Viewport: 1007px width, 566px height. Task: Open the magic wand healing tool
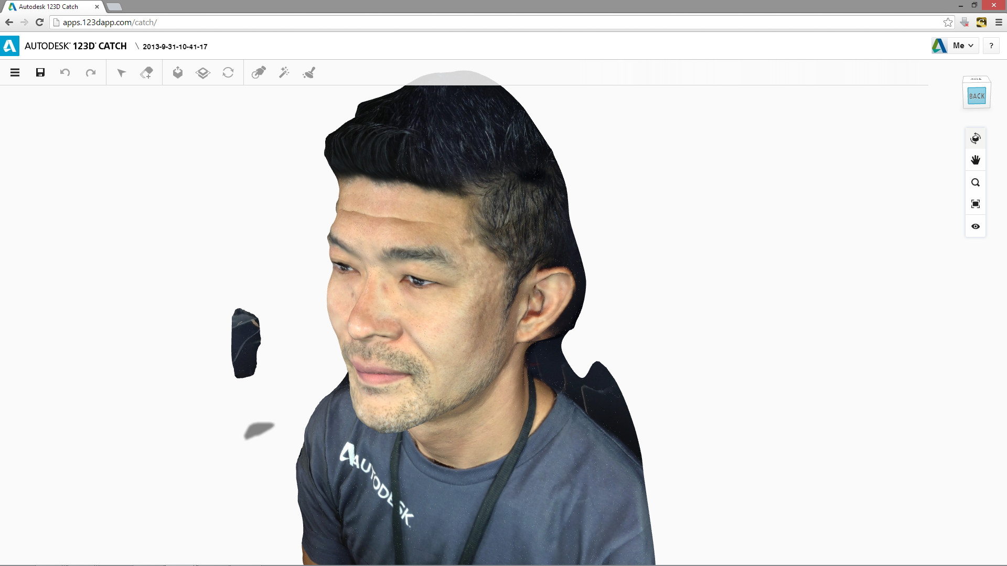(284, 72)
